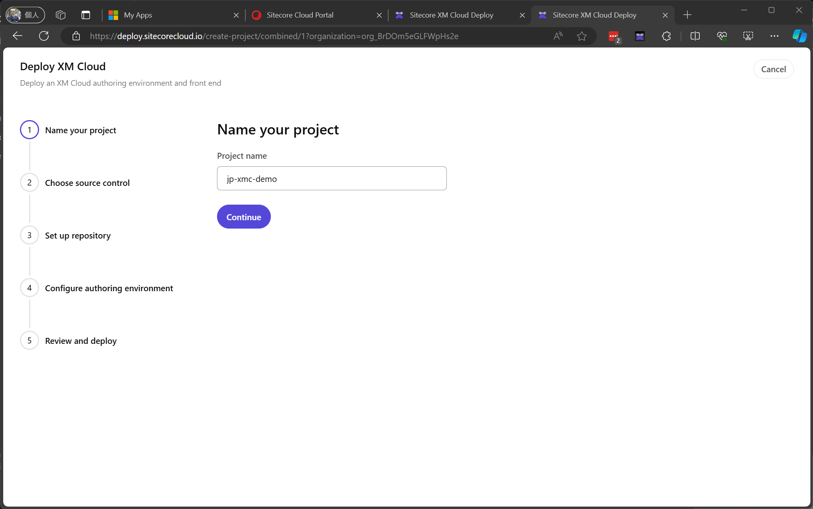This screenshot has height=509, width=813.
Task: Open Browser essentials heart icon
Action: [722, 36]
